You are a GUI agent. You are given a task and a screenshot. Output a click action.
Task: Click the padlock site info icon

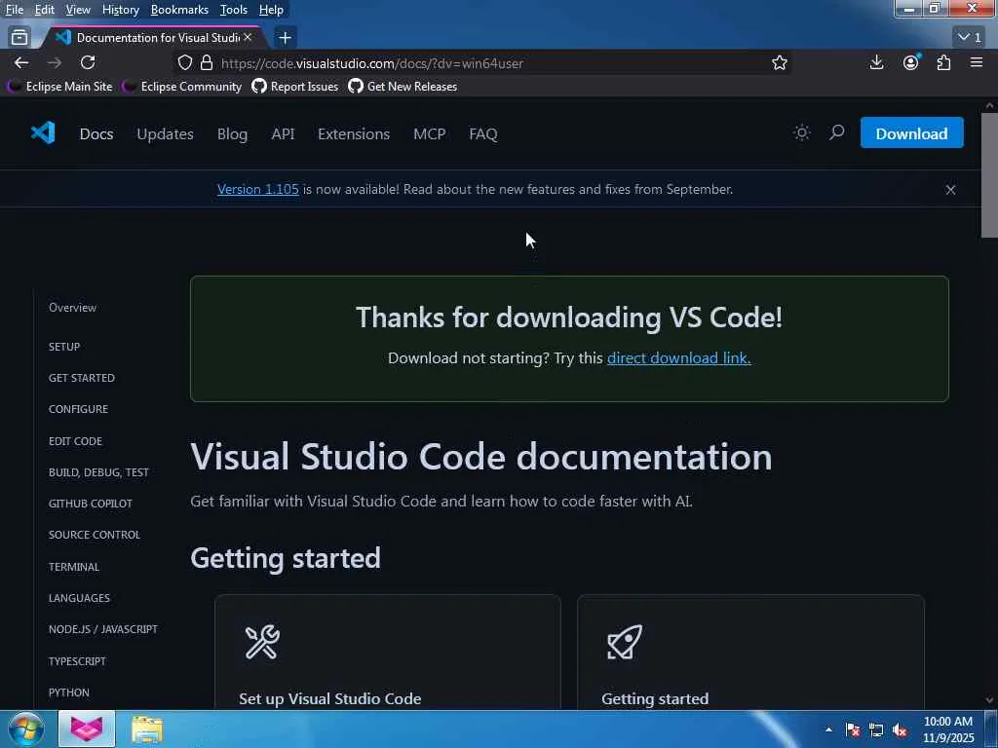[207, 63]
